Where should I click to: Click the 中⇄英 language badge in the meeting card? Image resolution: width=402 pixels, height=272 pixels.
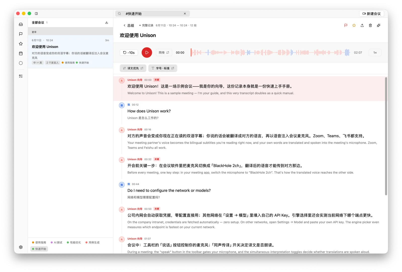[38, 63]
